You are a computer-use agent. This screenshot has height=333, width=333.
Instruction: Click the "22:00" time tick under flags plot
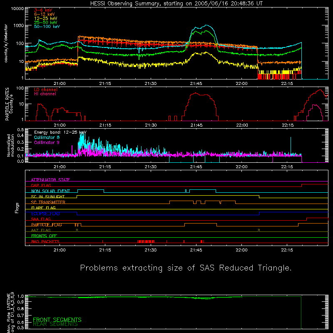click(x=241, y=250)
